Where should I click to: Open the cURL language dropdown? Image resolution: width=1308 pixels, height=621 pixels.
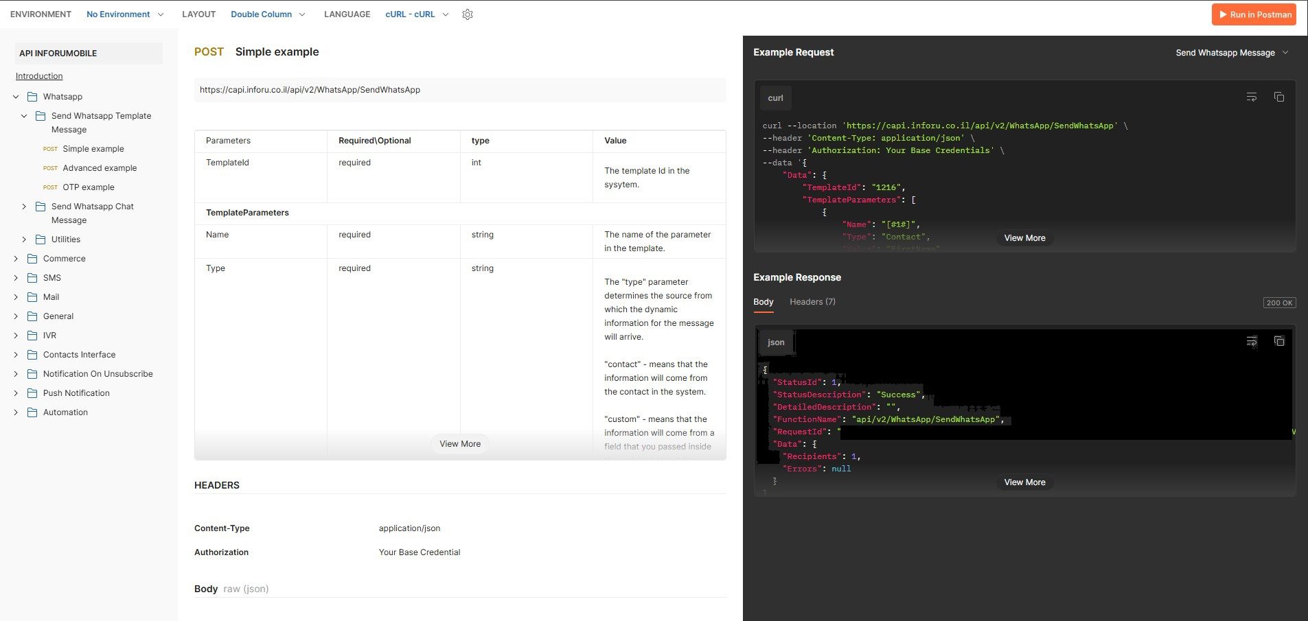(417, 14)
